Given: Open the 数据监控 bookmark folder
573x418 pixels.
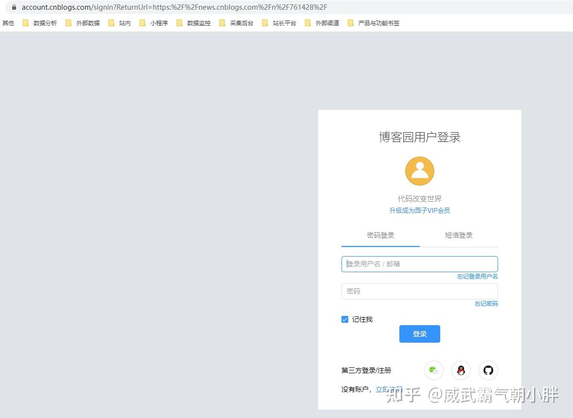Looking at the screenshot, I should (x=194, y=23).
